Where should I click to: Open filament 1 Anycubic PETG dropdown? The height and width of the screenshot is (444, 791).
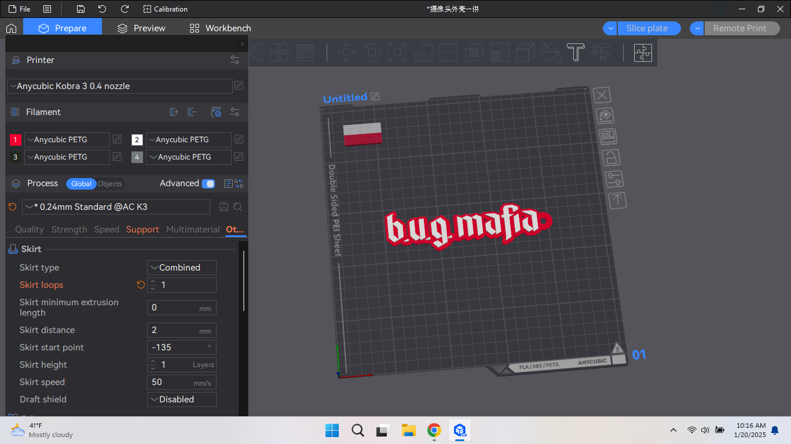coord(67,140)
